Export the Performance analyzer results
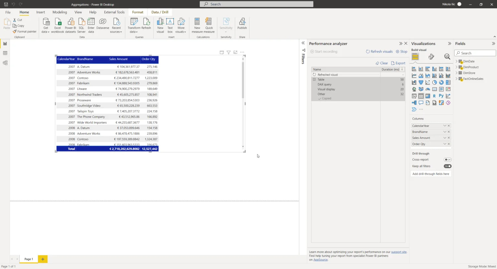The height and width of the screenshot is (269, 497). (398, 63)
